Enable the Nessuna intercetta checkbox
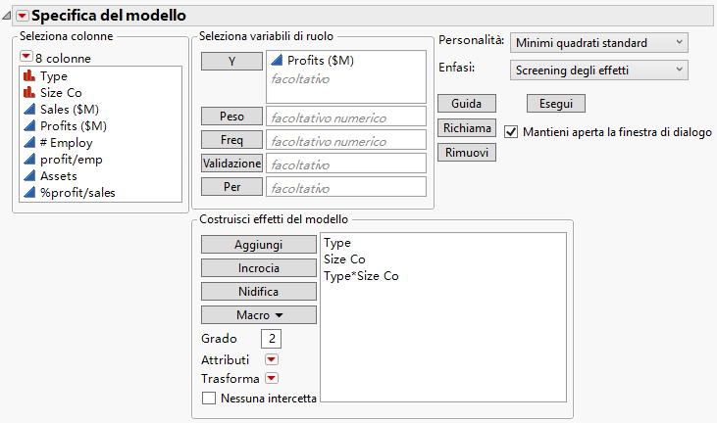 (x=209, y=398)
